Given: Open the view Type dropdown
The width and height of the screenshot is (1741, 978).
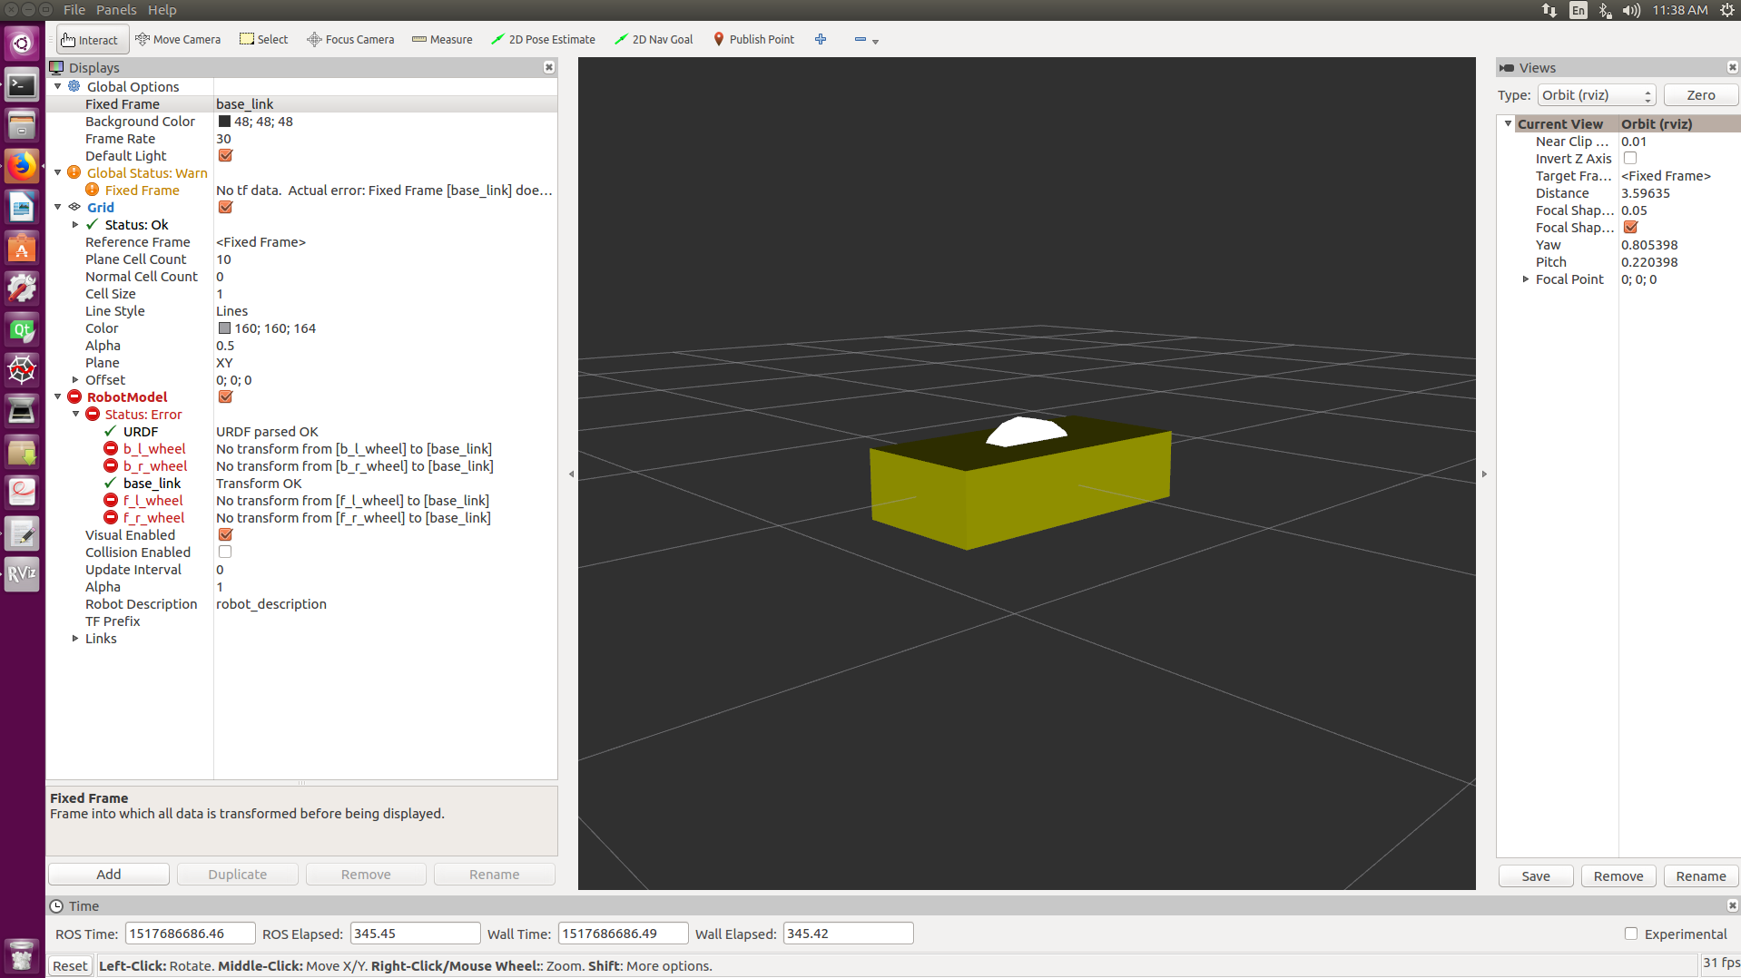Looking at the screenshot, I should [x=1597, y=95].
